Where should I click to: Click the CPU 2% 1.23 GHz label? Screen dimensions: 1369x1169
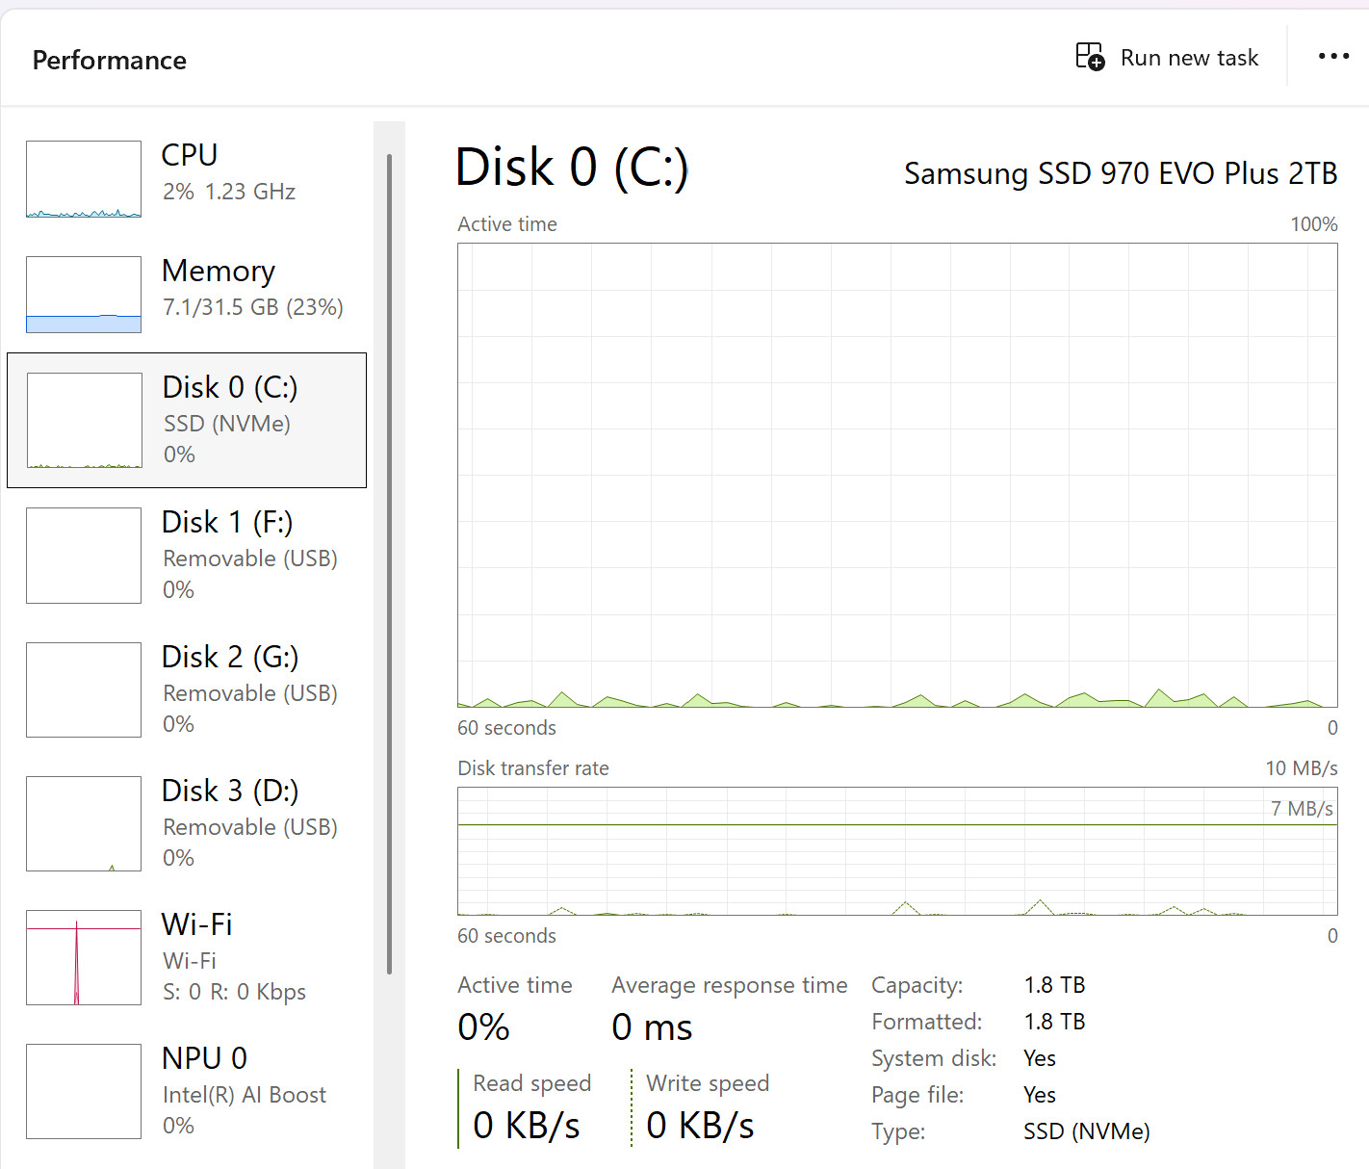[x=229, y=192]
